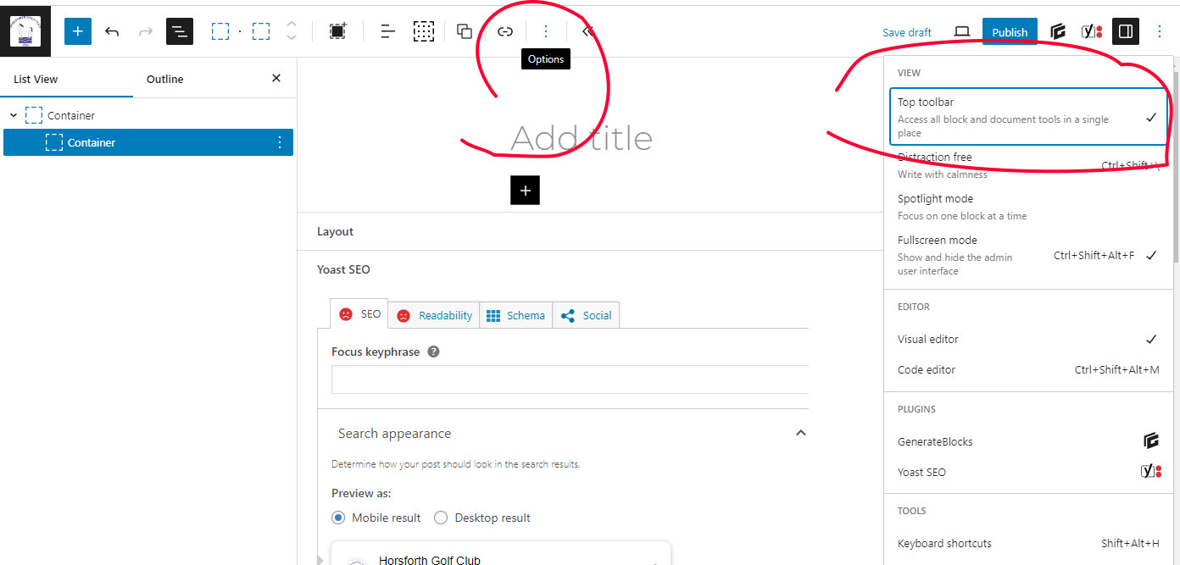The height and width of the screenshot is (565, 1180).
Task: Open block Options three-dot menu
Action: pyautogui.click(x=546, y=31)
